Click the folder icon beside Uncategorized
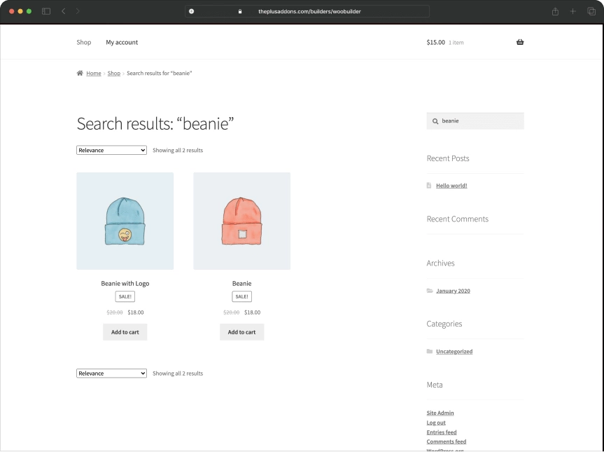Screen dimensions: 604x452 [x=430, y=351]
